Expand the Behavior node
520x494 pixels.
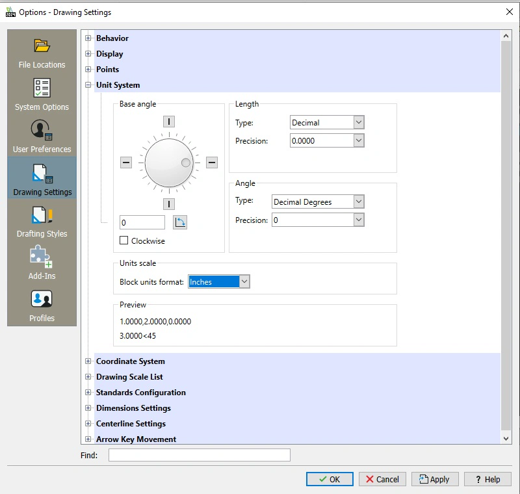click(x=88, y=38)
